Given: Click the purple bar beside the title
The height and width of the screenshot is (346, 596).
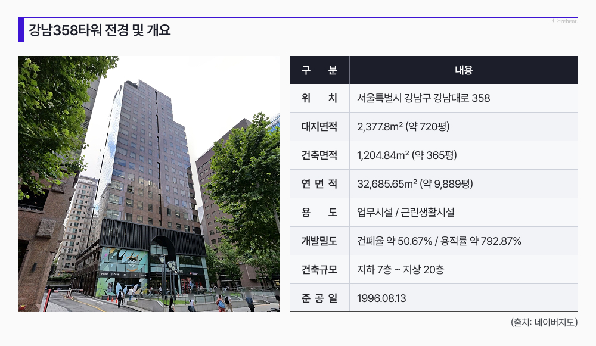Looking at the screenshot, I should coord(21,30).
